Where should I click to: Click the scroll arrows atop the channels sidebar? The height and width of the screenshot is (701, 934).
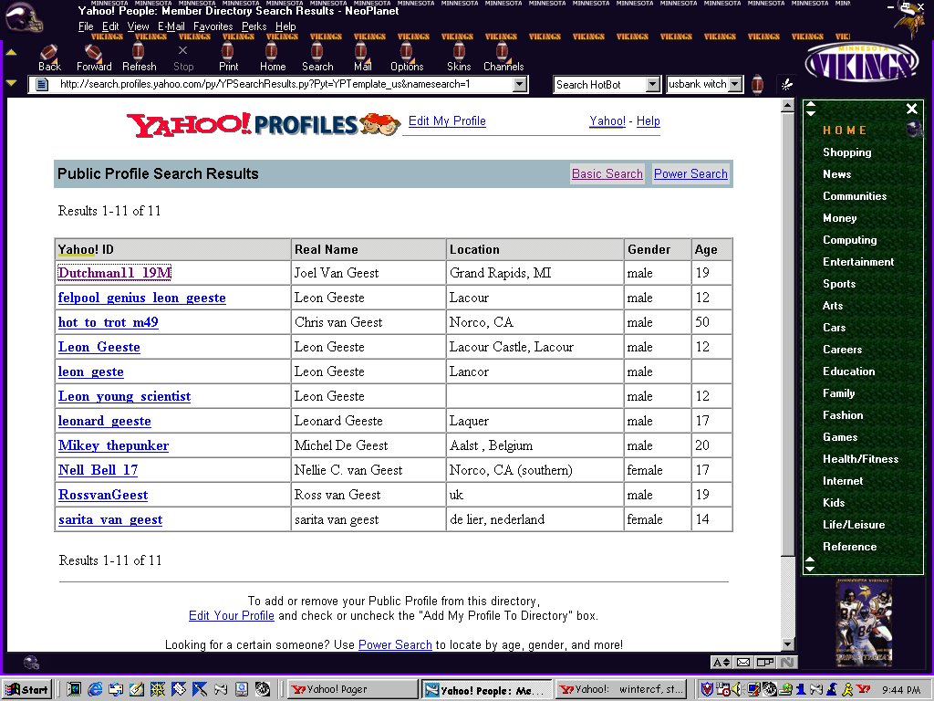810,110
